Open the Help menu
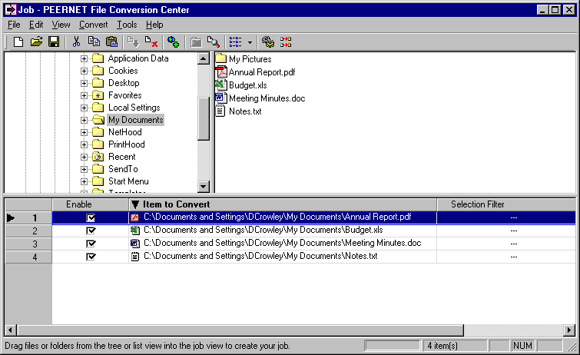The height and width of the screenshot is (355, 580). tap(154, 25)
